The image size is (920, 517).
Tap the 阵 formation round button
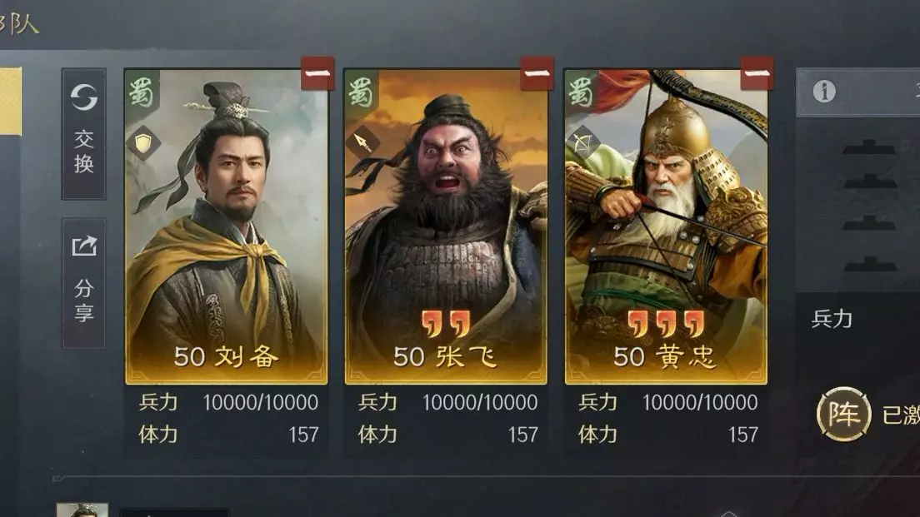[x=843, y=414]
